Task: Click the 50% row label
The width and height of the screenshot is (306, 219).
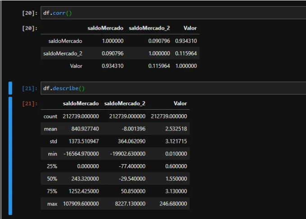Action: [x=52, y=179]
